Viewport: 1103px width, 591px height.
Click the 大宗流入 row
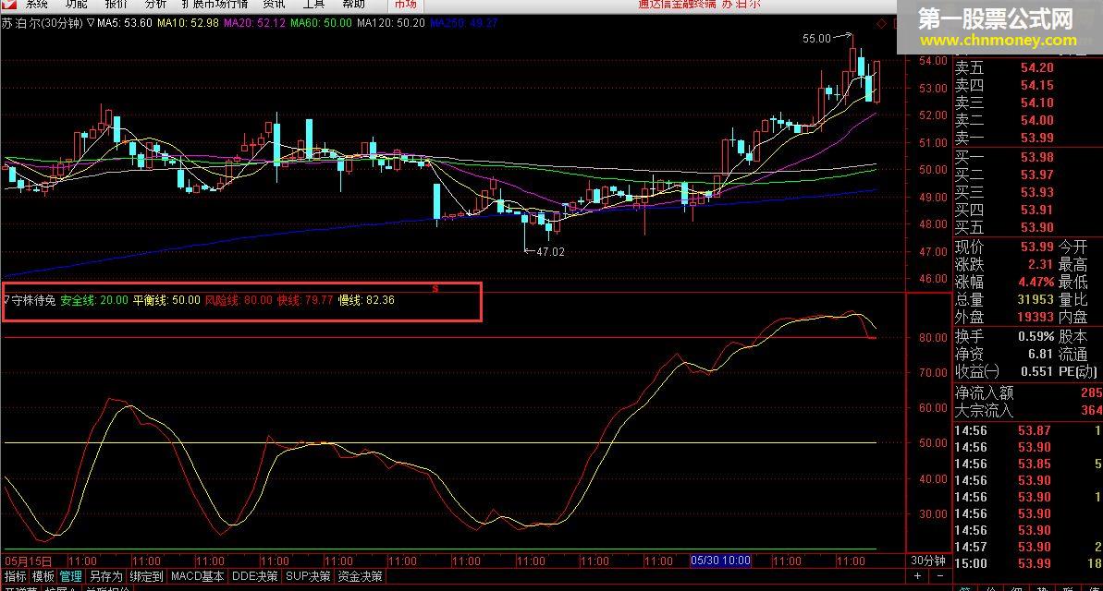pyautogui.click(x=1028, y=410)
